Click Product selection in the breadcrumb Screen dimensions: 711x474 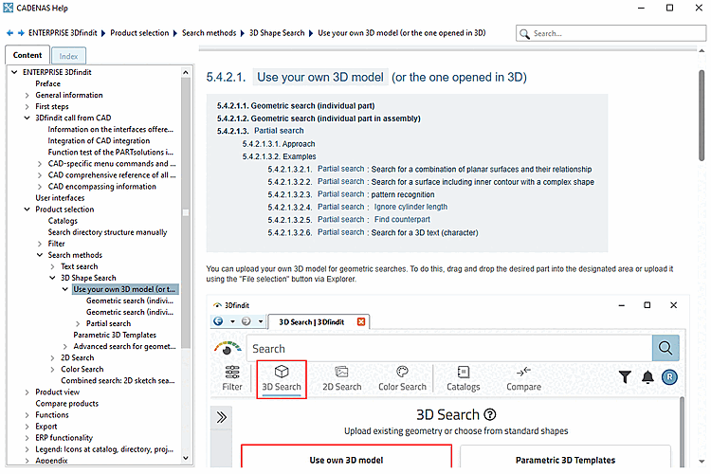(139, 33)
